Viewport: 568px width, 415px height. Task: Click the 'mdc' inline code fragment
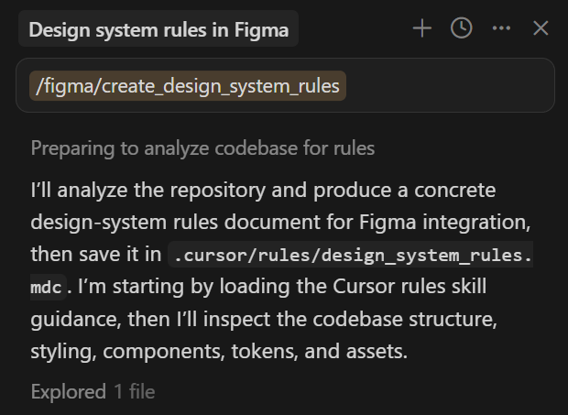48,287
